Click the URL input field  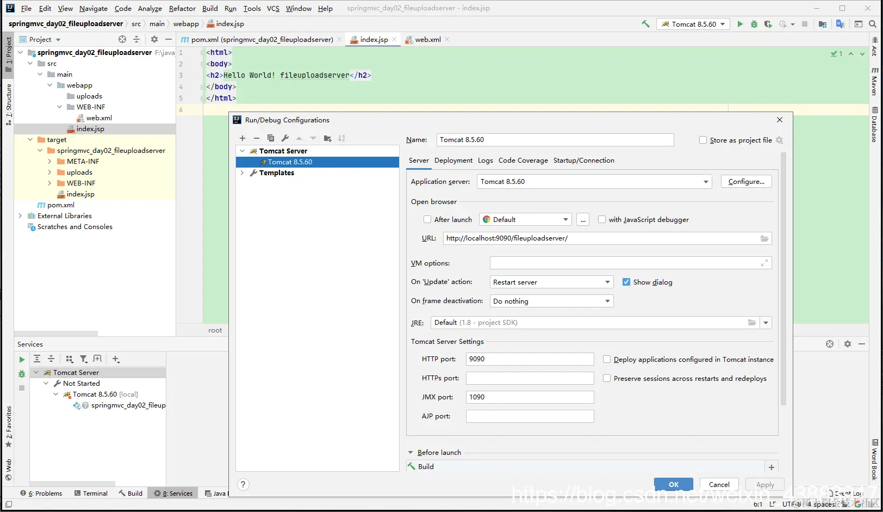607,238
